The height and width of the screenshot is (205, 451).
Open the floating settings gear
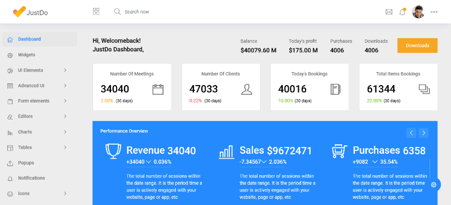tap(434, 185)
